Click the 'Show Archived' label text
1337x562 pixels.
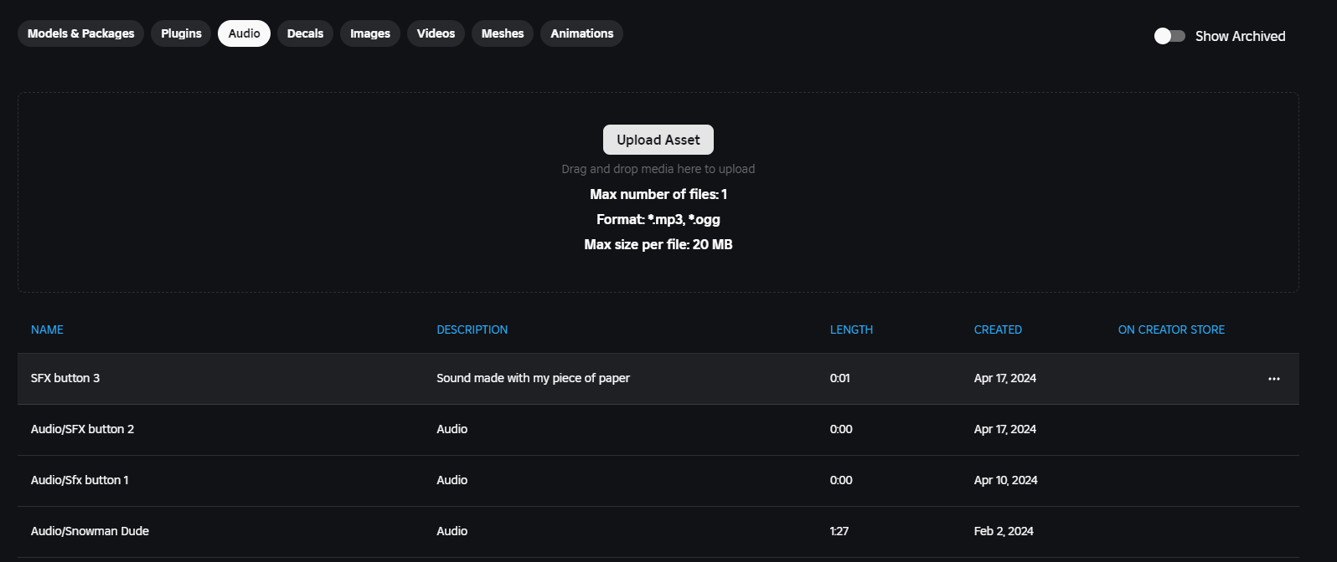(1240, 36)
